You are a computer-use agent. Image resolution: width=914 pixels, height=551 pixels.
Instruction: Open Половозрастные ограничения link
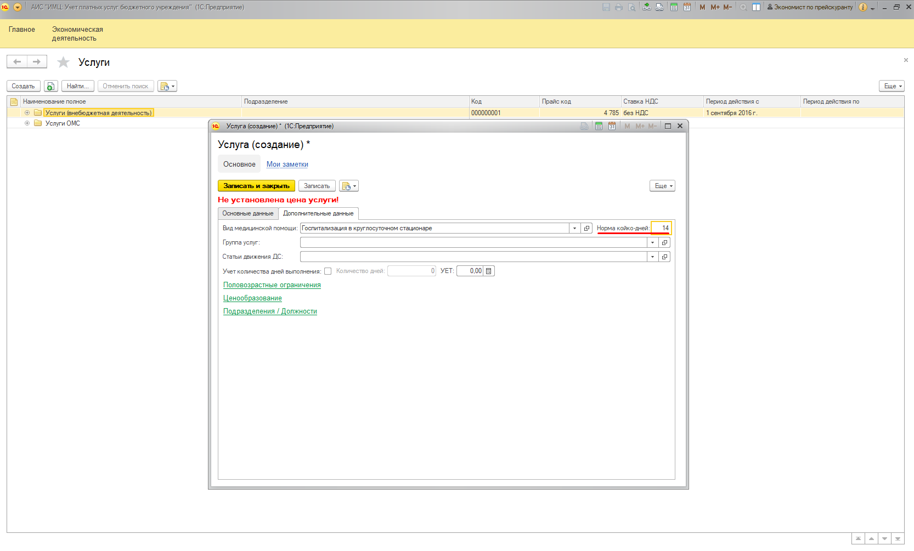click(272, 285)
